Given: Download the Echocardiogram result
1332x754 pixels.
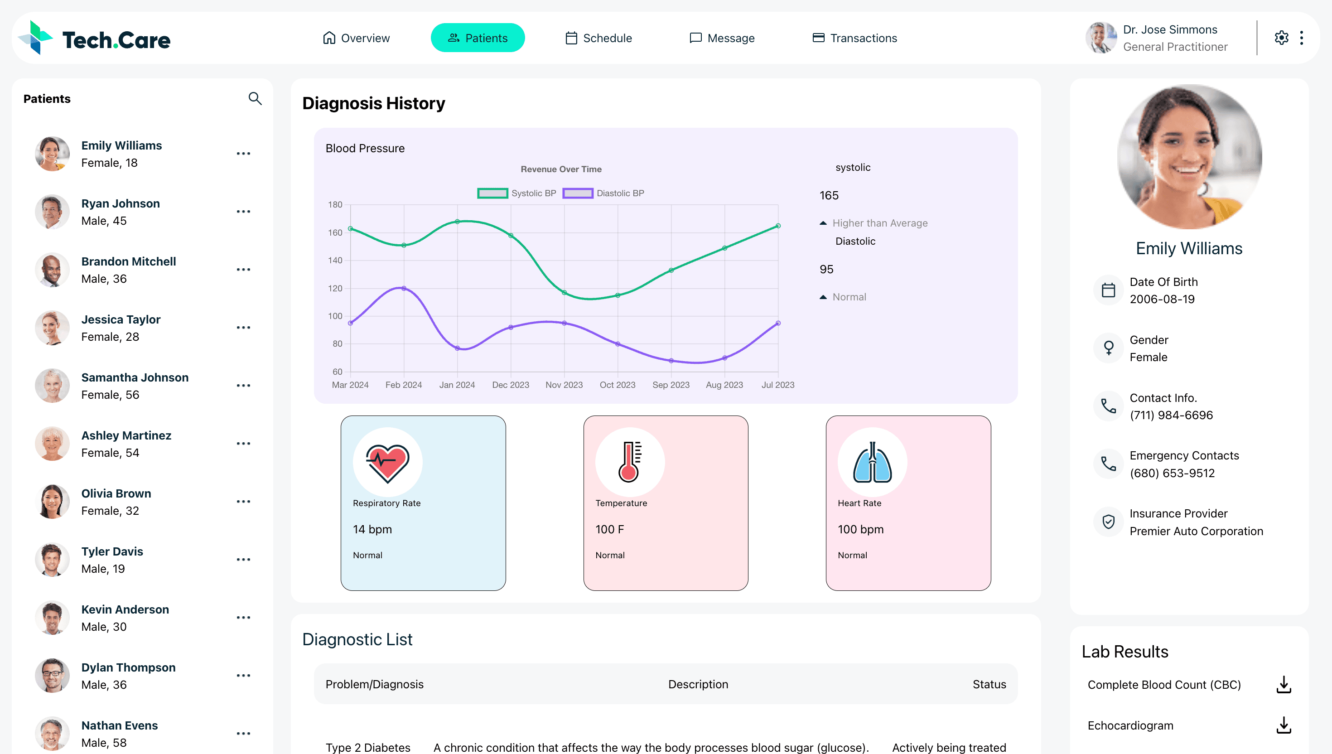Looking at the screenshot, I should (1284, 725).
